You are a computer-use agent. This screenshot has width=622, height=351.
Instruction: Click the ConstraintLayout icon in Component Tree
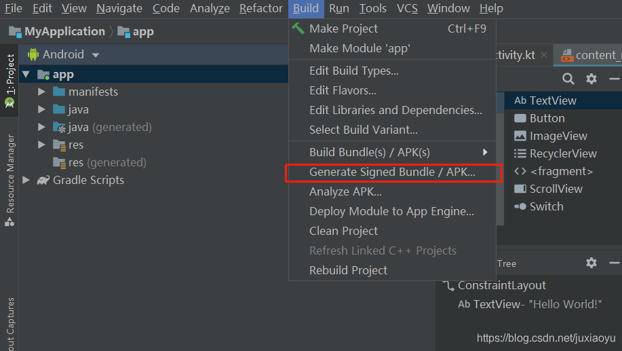pyautogui.click(x=448, y=286)
